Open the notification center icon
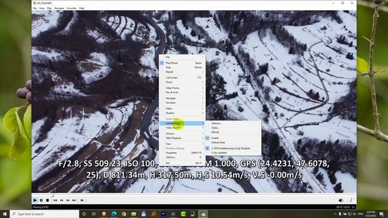This screenshot has width=388, height=218. tap(381, 214)
